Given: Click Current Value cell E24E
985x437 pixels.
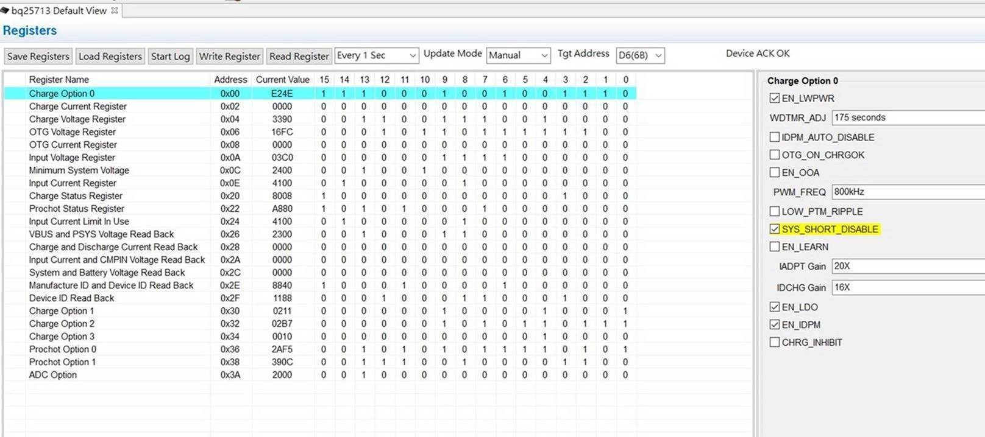Looking at the screenshot, I should [282, 94].
